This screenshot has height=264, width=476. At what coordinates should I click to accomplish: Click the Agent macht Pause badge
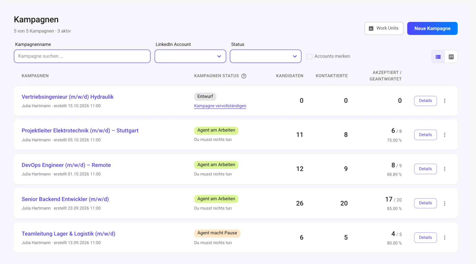pyautogui.click(x=217, y=233)
